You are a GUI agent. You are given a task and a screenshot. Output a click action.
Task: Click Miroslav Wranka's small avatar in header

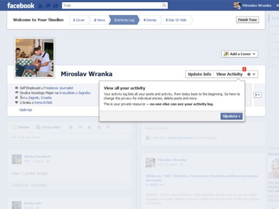pos(237,6)
